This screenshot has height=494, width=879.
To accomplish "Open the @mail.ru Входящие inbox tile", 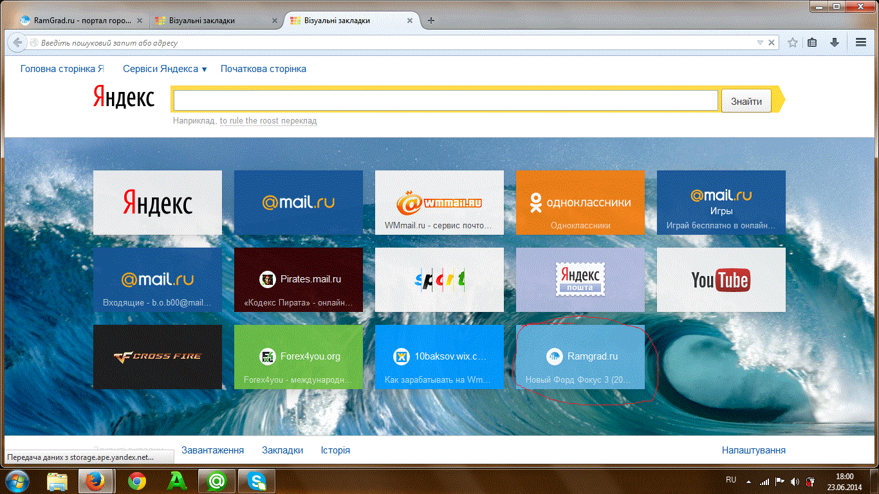I will [158, 280].
